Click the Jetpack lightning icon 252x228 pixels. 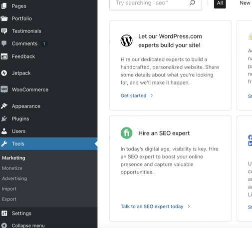(4, 73)
